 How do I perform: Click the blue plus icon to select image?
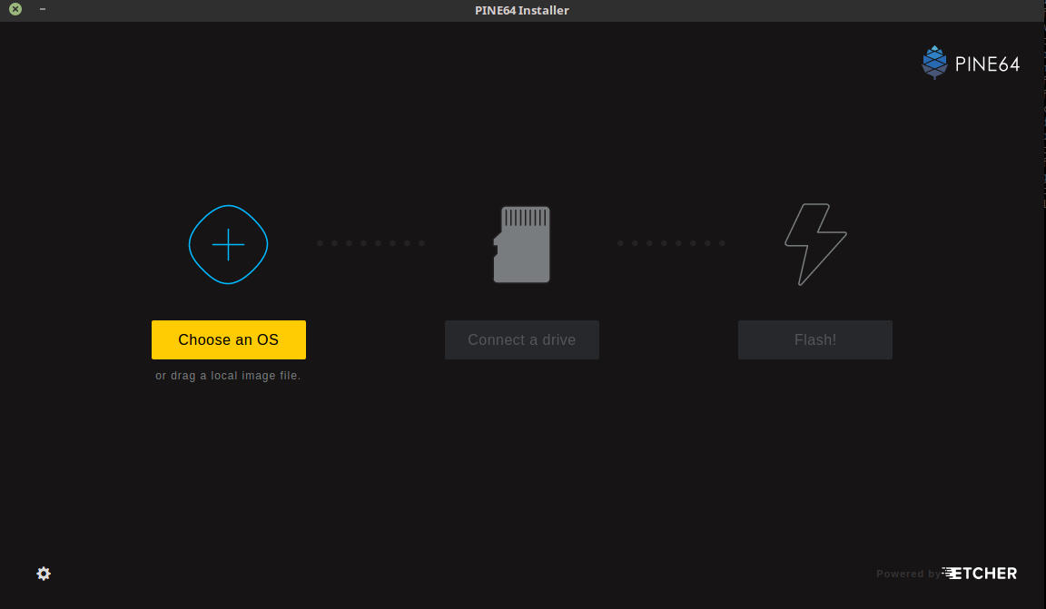point(228,244)
